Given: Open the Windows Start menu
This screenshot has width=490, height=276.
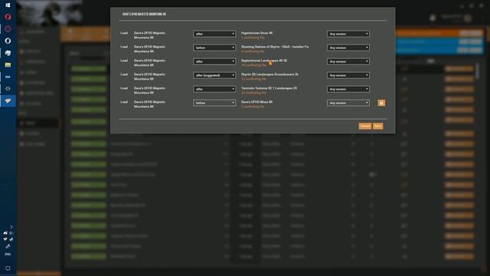Looking at the screenshot, I should pyautogui.click(x=8, y=5).
